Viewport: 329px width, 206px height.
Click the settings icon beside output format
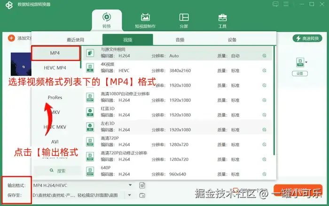(142, 185)
